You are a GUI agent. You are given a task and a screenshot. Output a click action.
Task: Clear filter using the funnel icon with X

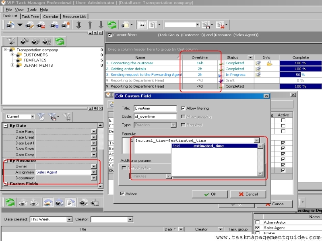tap(66, 117)
